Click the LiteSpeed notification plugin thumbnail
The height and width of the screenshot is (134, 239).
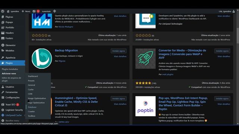146,21
